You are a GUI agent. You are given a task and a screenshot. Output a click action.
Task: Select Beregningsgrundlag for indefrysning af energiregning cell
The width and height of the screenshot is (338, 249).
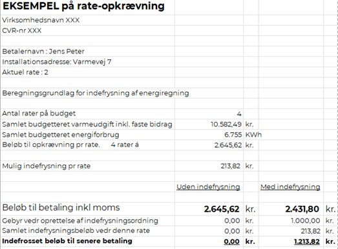click(x=96, y=93)
